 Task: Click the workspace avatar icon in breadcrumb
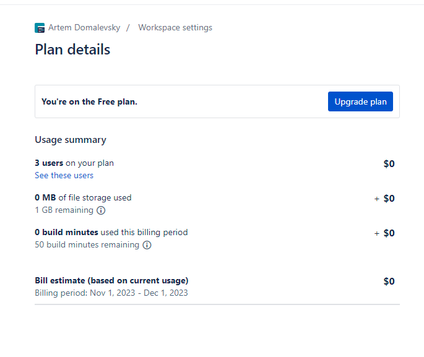(x=40, y=28)
